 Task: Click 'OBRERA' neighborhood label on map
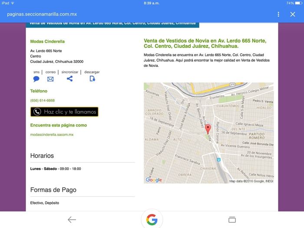185,175
